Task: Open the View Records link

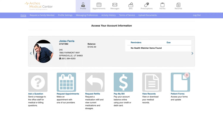Action: 149,94
